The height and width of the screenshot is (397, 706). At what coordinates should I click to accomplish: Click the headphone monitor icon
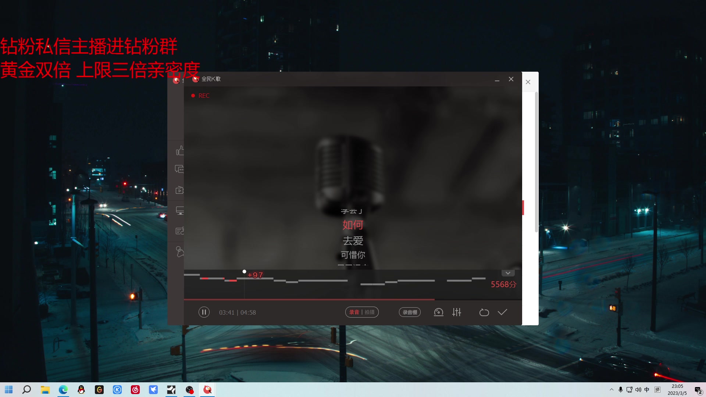pyautogui.click(x=438, y=312)
